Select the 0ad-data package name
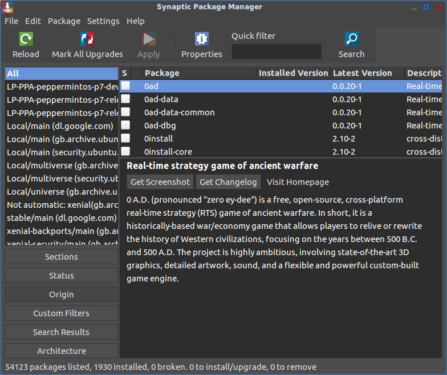This screenshot has width=447, height=375. pos(161,99)
